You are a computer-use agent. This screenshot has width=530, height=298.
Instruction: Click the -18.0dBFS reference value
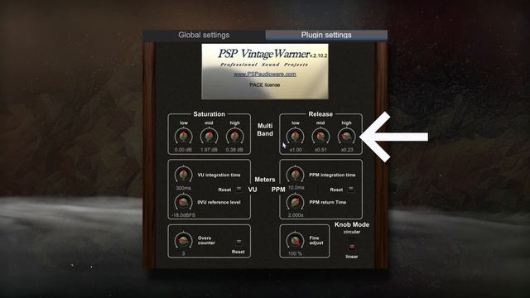coord(184,215)
